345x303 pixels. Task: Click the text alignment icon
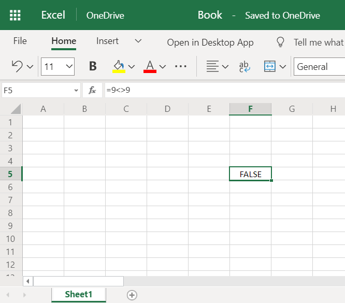[x=212, y=66]
